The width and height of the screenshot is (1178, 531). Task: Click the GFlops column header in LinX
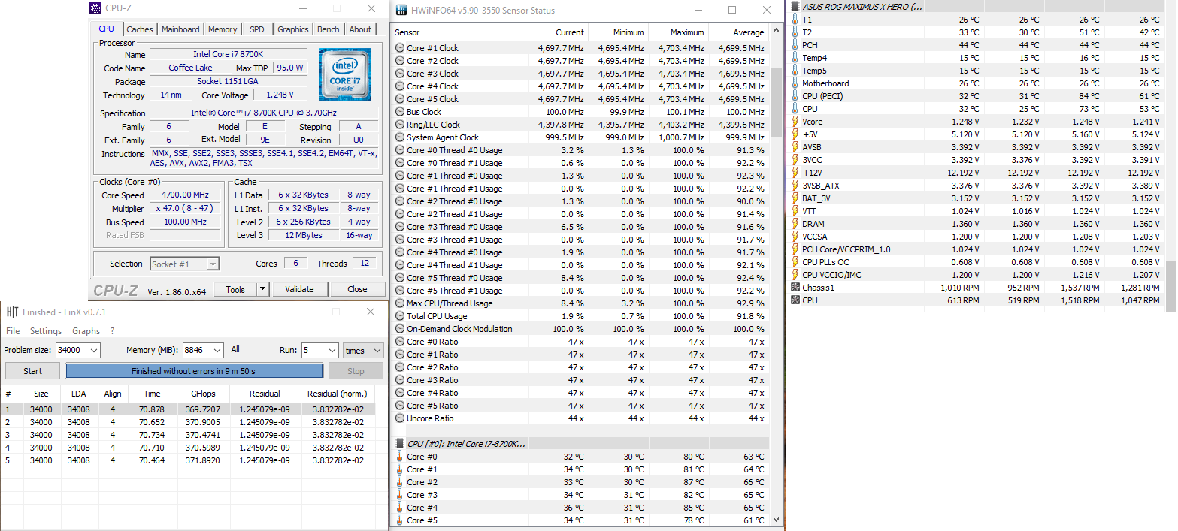[203, 394]
